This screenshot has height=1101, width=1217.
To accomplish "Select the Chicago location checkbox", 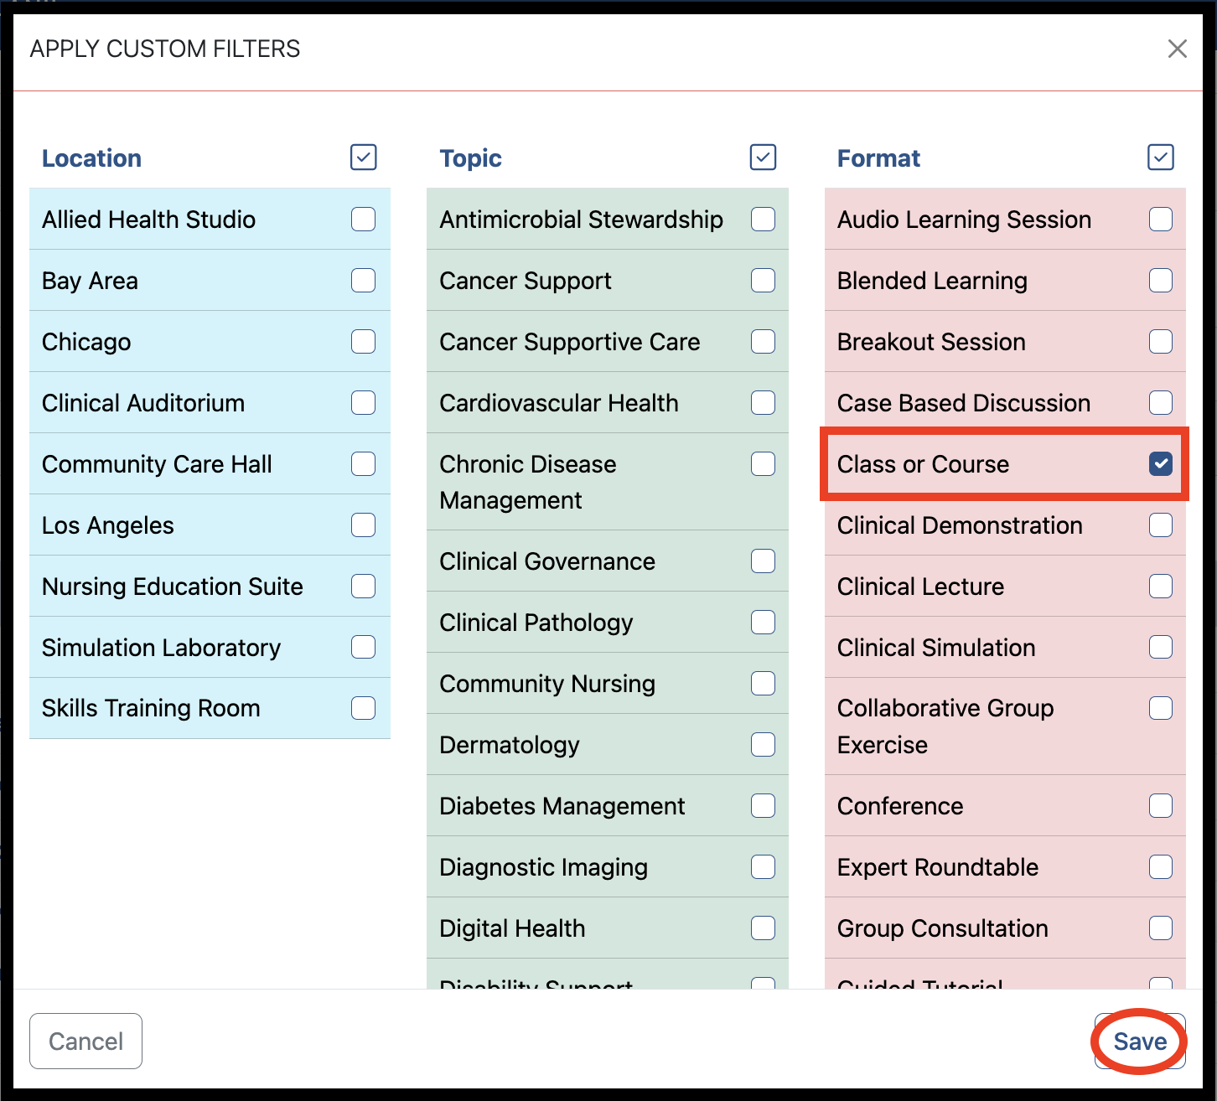I will [364, 342].
